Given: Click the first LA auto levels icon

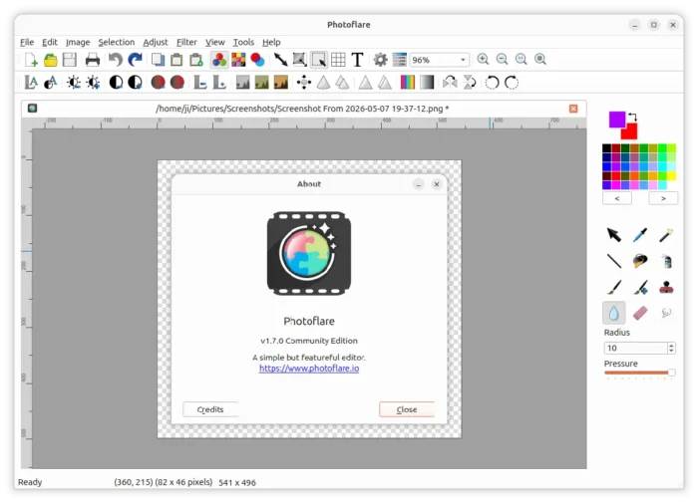Looking at the screenshot, I should click(x=31, y=83).
